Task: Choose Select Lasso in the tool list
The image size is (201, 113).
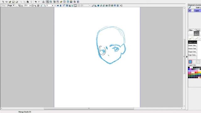Action: point(193,42)
